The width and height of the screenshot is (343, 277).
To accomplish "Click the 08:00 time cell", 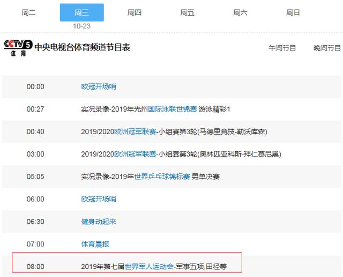I will coord(35,267).
